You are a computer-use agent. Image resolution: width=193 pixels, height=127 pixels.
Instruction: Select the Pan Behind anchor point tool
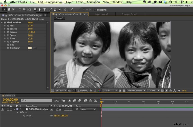click(29, 9)
